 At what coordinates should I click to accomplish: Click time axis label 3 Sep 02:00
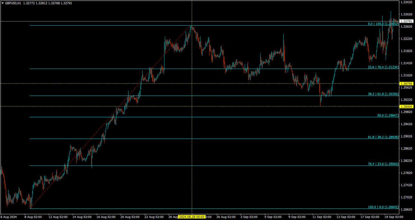250,217
